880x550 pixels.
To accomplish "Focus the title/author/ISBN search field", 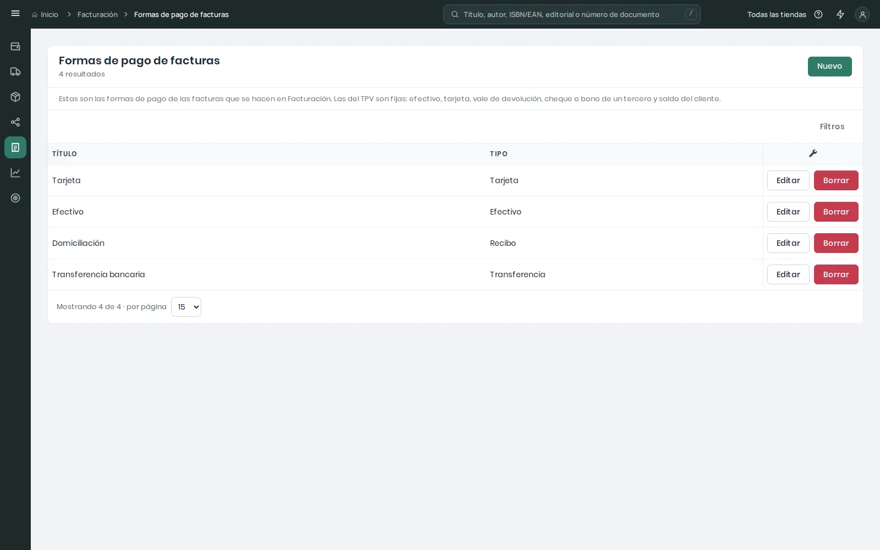I will point(572,14).
